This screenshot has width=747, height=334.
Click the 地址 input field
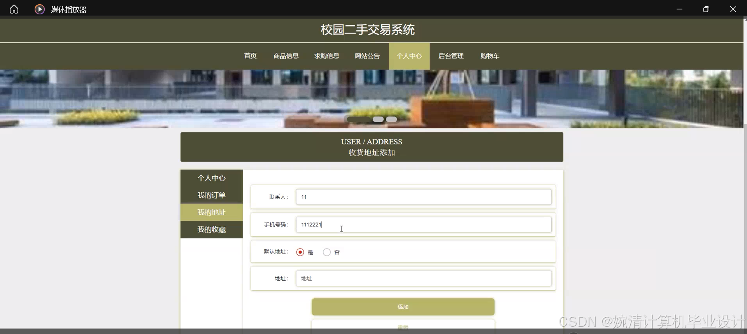pos(424,278)
